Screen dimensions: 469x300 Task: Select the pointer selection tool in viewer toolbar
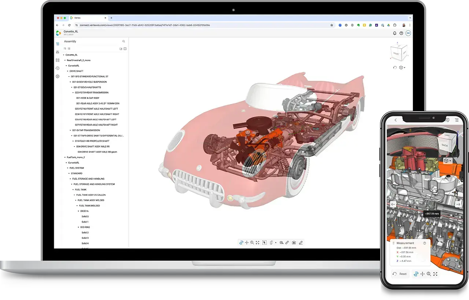click(x=265, y=242)
